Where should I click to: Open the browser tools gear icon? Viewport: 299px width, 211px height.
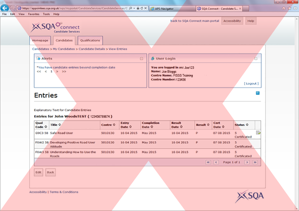tap(295, 8)
